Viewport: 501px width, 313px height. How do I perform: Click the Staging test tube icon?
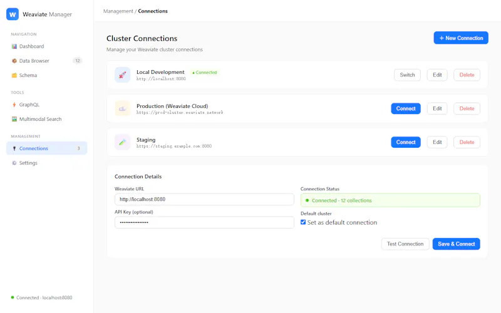(x=122, y=142)
